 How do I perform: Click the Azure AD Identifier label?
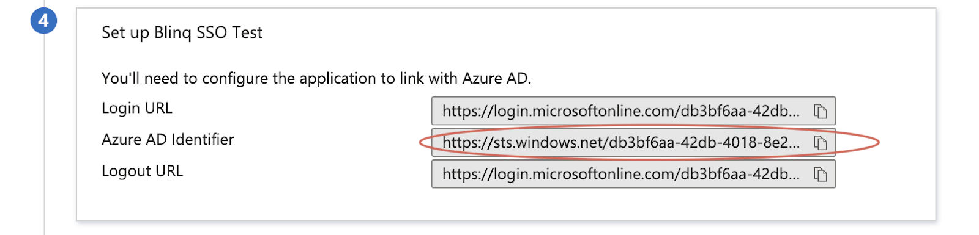point(168,140)
